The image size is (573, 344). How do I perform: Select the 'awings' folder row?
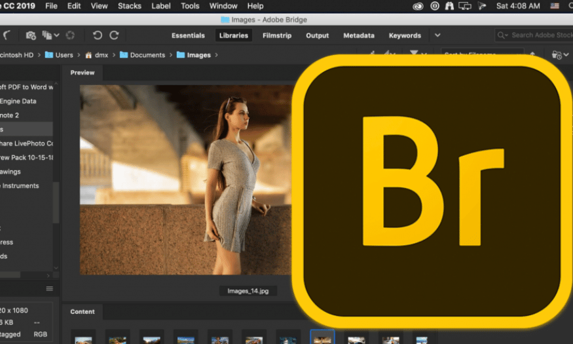point(26,172)
